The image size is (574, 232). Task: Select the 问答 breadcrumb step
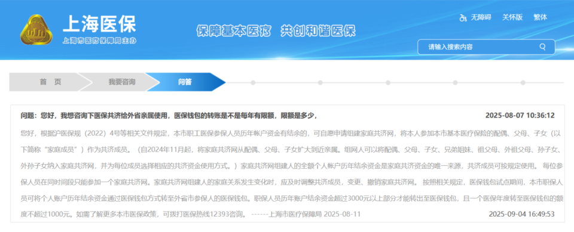pyautogui.click(x=185, y=82)
